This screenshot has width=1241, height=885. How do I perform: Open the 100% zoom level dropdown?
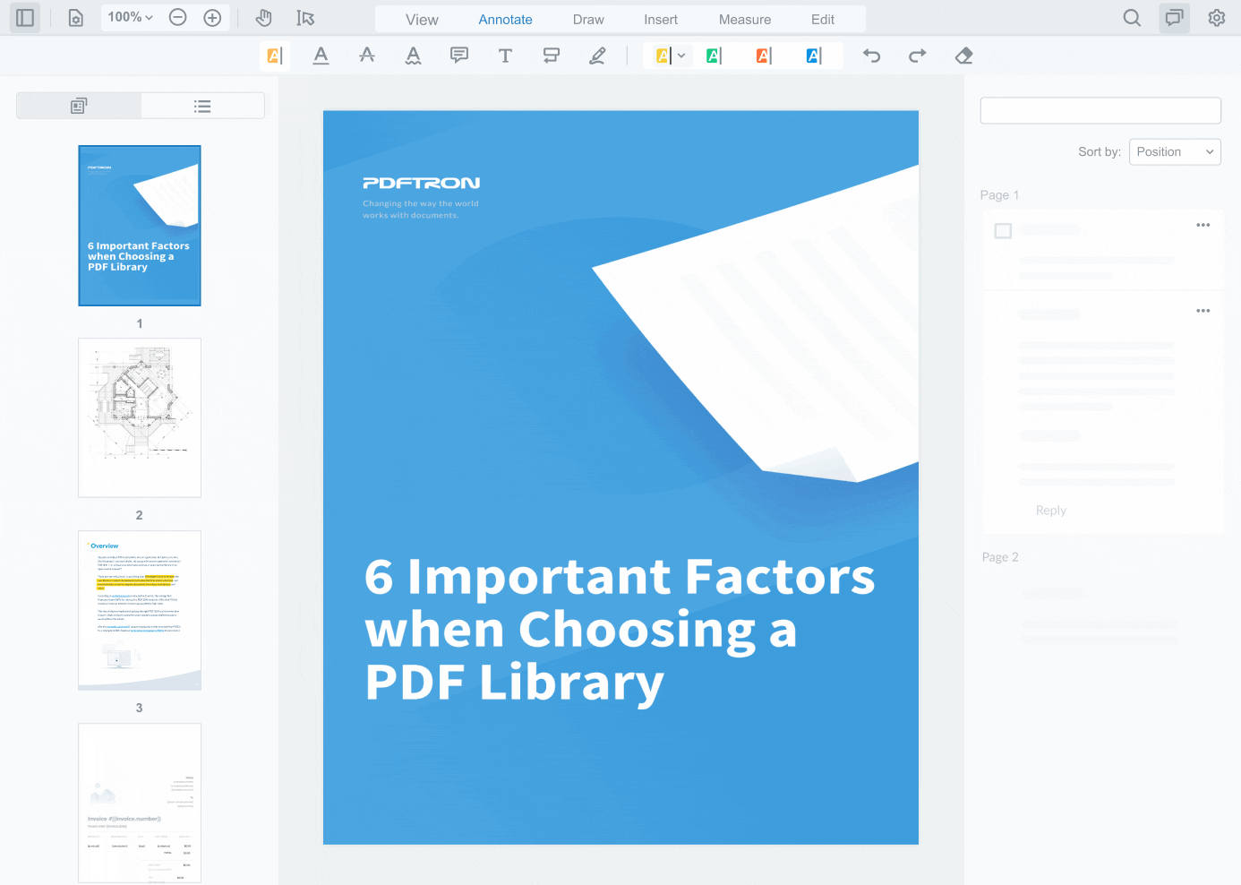(x=130, y=17)
